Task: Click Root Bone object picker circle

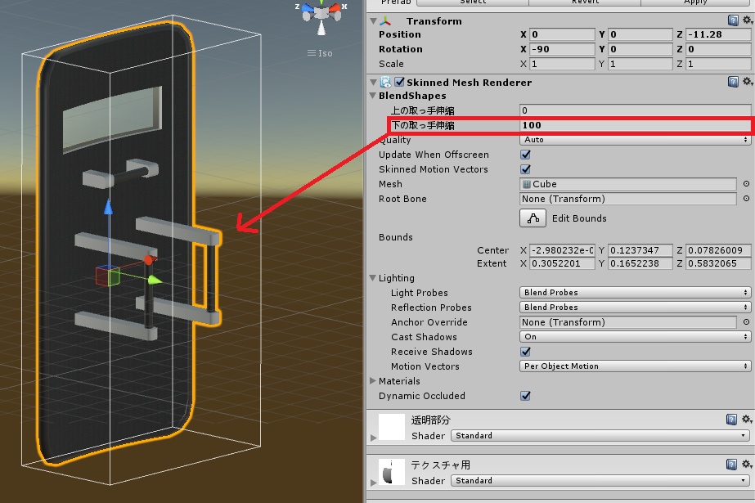Action: tap(746, 199)
